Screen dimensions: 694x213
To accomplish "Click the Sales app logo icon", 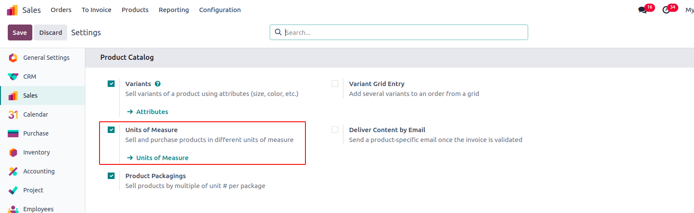I will (x=12, y=10).
